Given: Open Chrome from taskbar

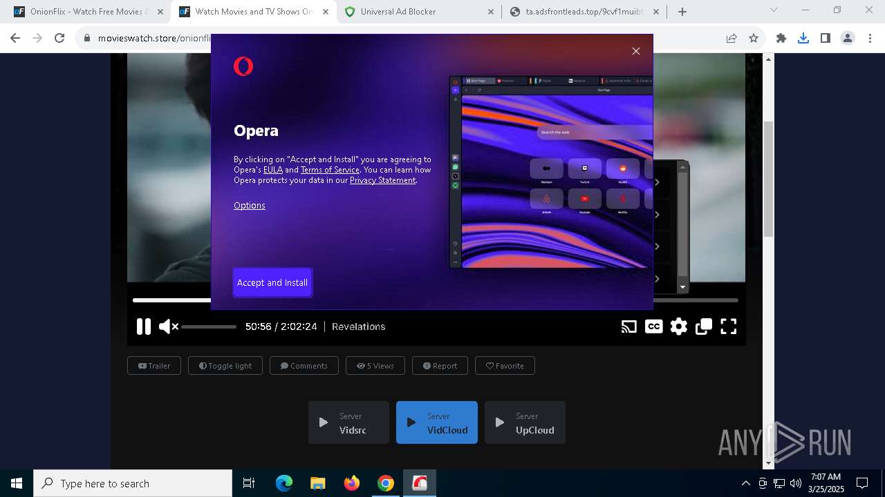Looking at the screenshot, I should click(x=386, y=483).
